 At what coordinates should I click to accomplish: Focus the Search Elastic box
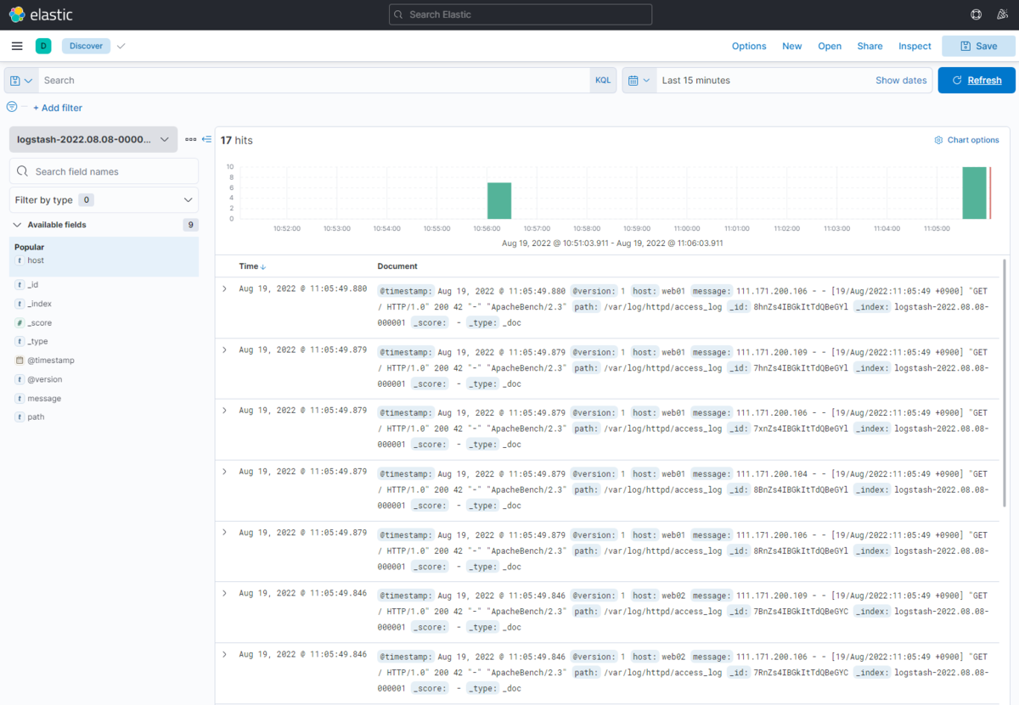click(x=521, y=14)
